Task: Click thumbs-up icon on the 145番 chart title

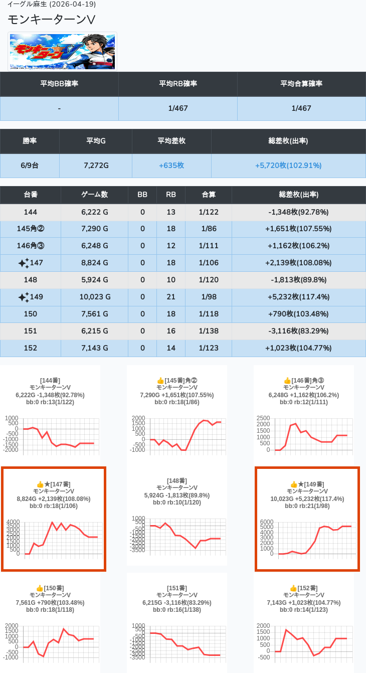Action: (160, 381)
